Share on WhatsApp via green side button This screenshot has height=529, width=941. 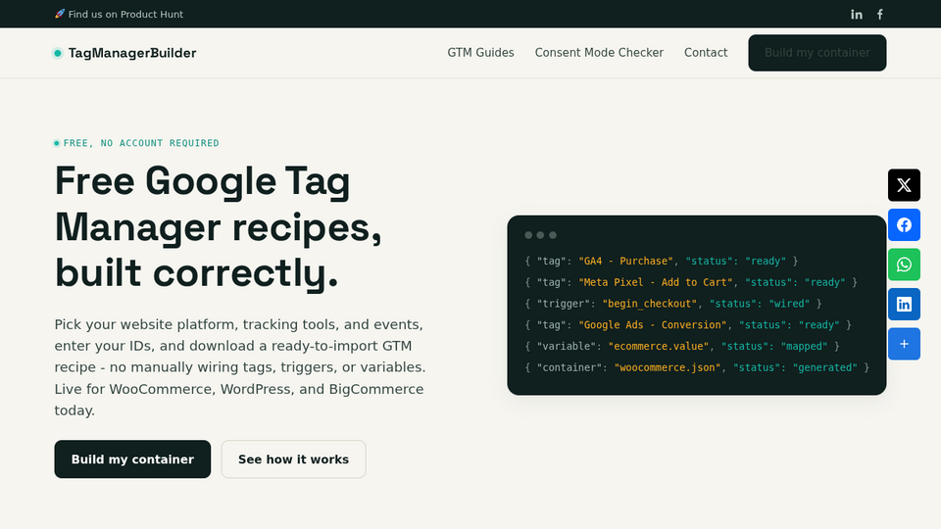pos(904,264)
